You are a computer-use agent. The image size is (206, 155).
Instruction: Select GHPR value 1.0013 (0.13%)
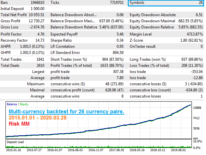pyautogui.click(x=32, y=52)
